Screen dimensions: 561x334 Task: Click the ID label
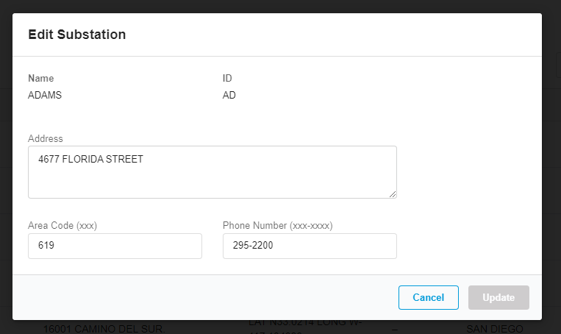pos(227,78)
